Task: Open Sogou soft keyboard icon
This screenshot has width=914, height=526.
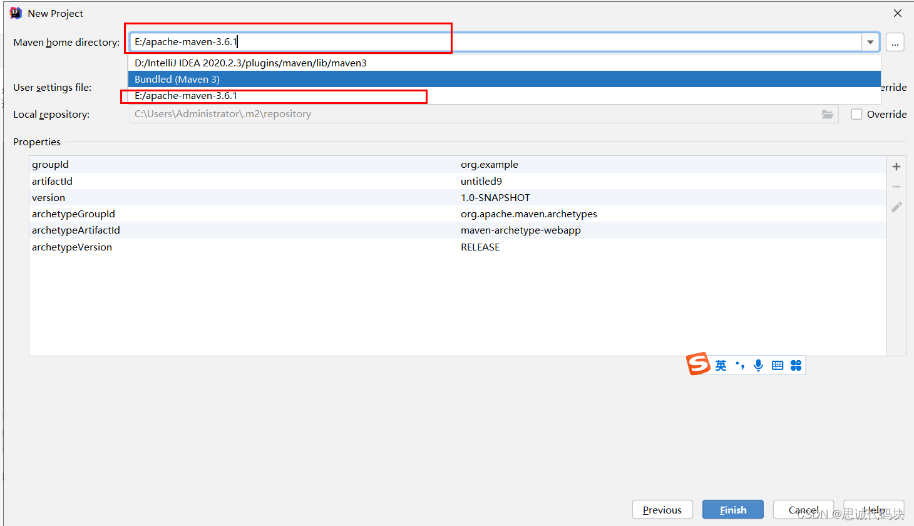Action: [x=778, y=366]
